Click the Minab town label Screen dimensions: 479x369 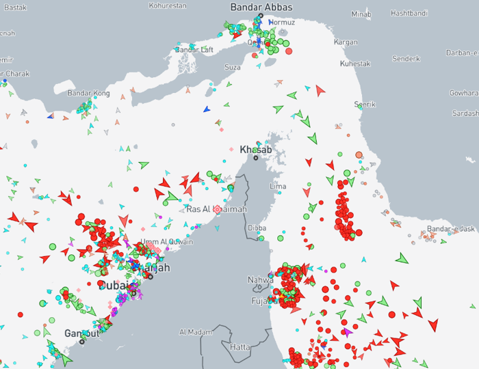pyautogui.click(x=361, y=14)
